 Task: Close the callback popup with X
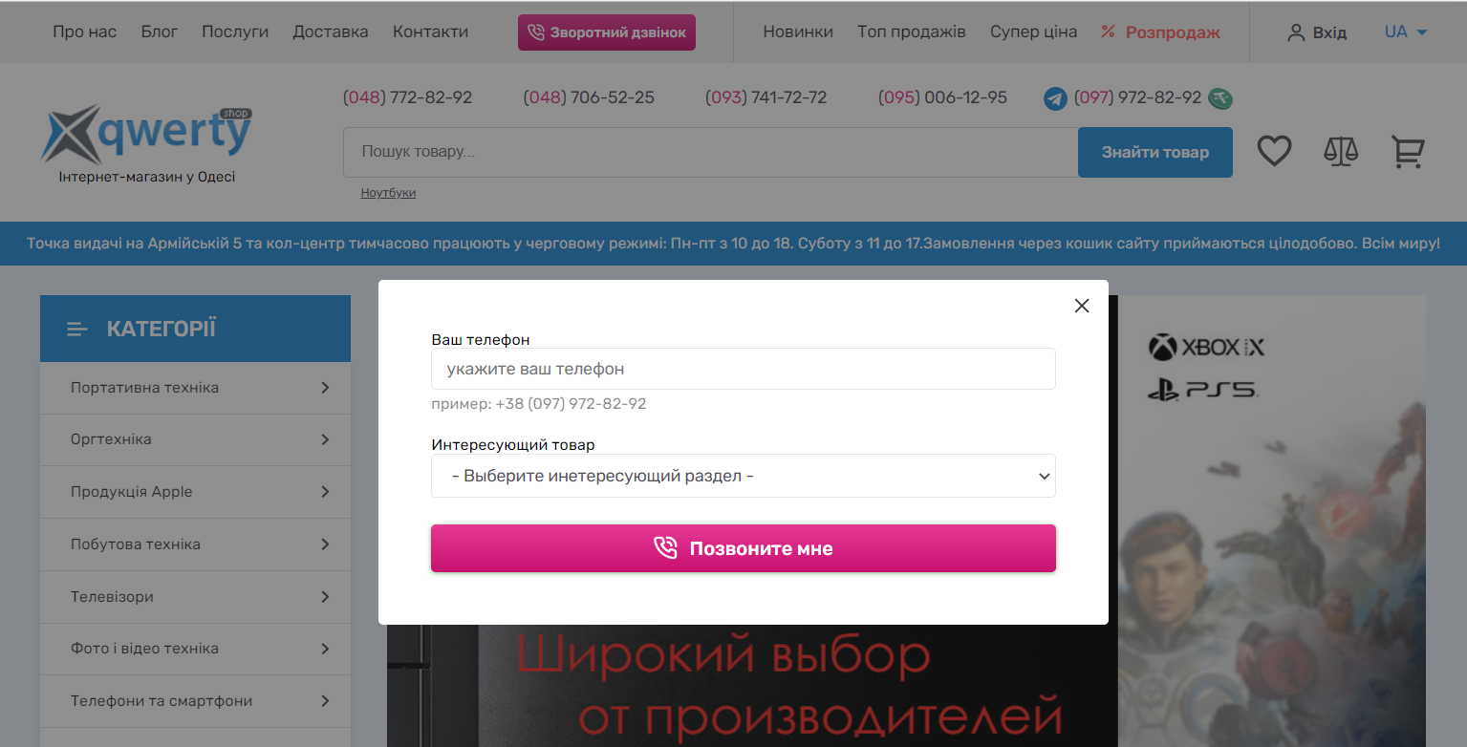tap(1082, 306)
